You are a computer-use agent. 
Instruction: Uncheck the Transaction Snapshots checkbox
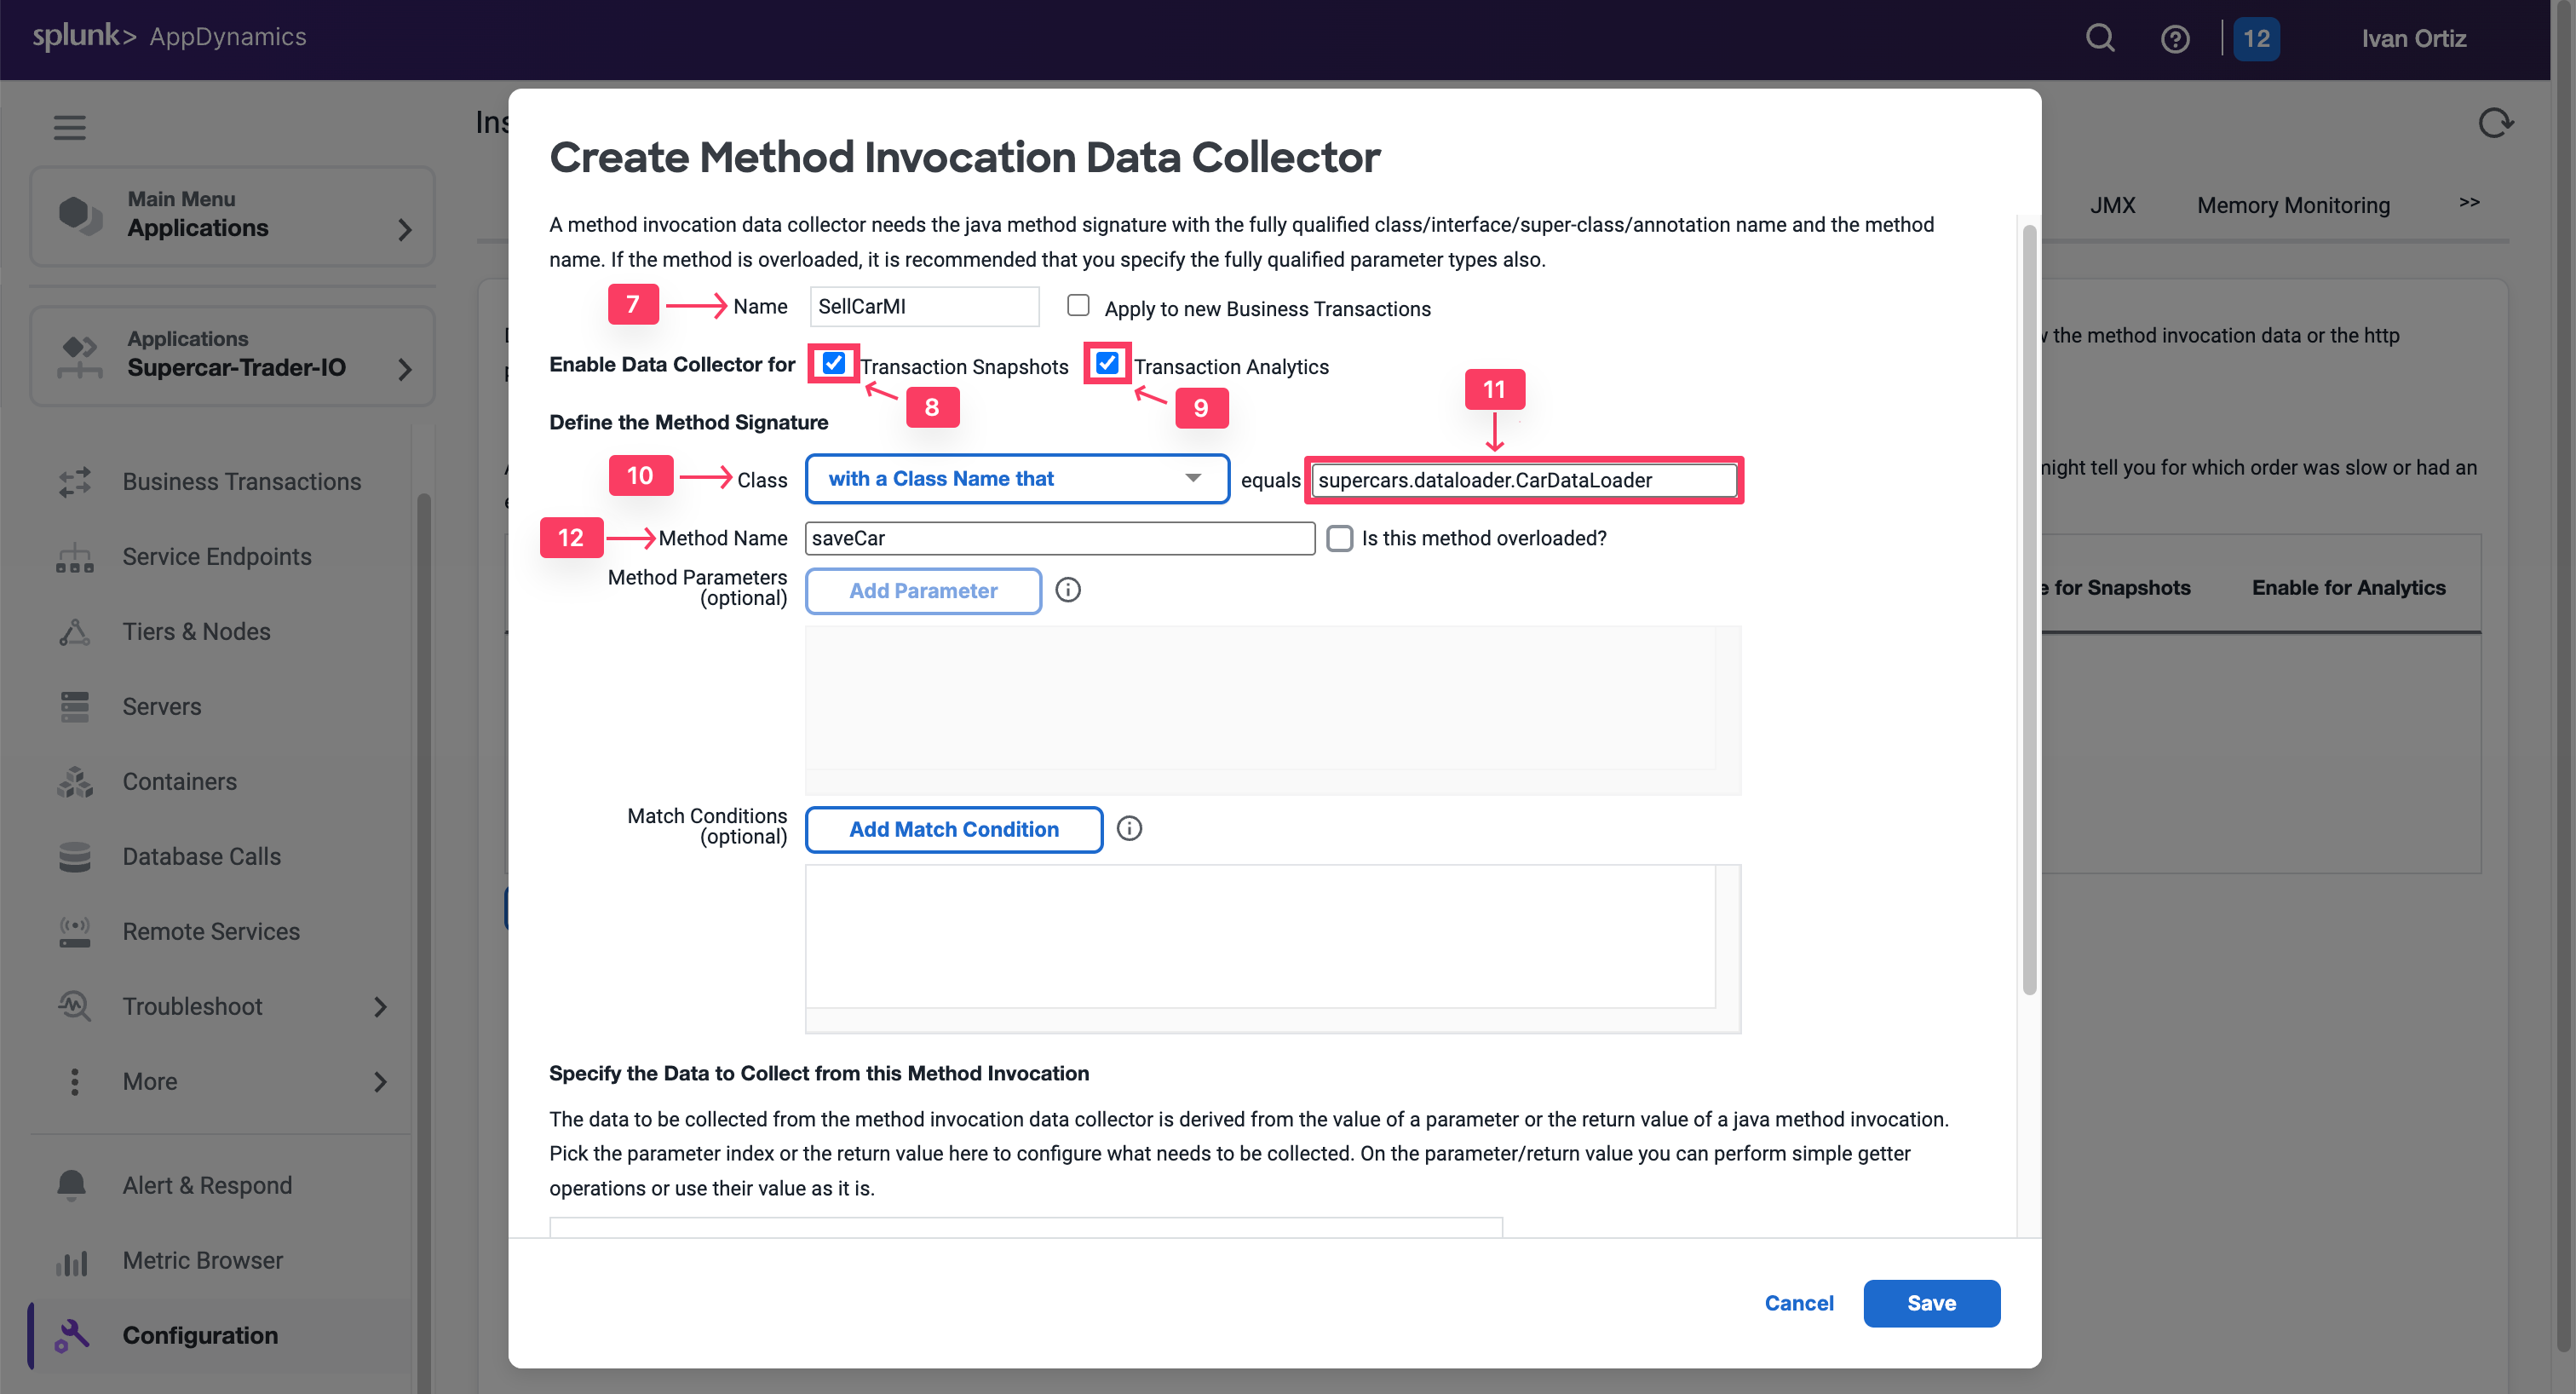834,363
